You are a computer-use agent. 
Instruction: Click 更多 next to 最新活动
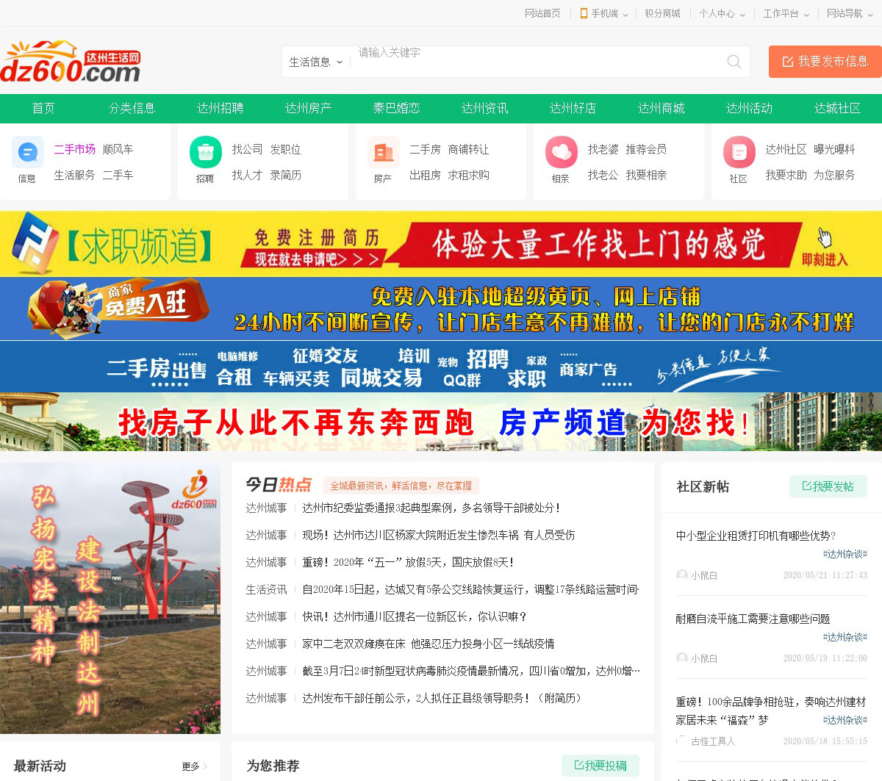(x=194, y=766)
